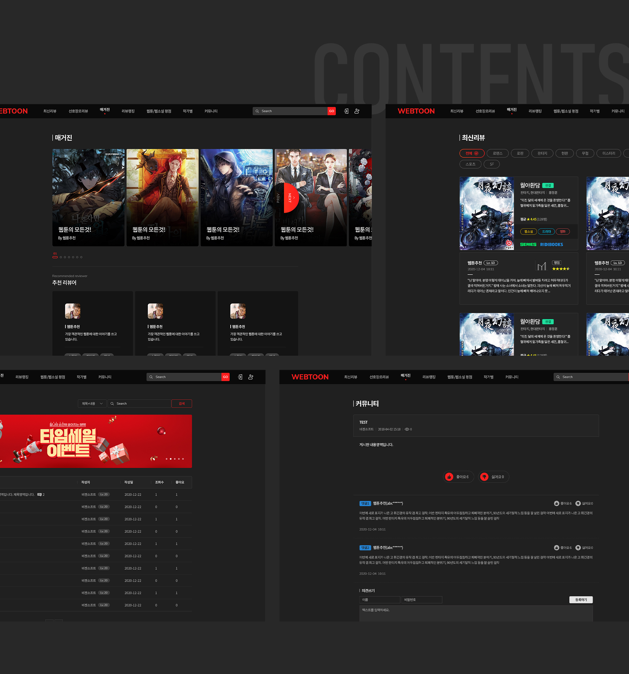Open 작가별 navigation menu in top-left header

tap(187, 111)
